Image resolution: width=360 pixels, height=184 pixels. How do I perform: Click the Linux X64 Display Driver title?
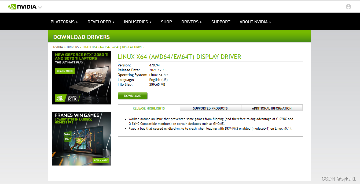(x=179, y=57)
